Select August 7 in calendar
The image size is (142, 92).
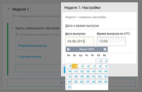(93, 66)
